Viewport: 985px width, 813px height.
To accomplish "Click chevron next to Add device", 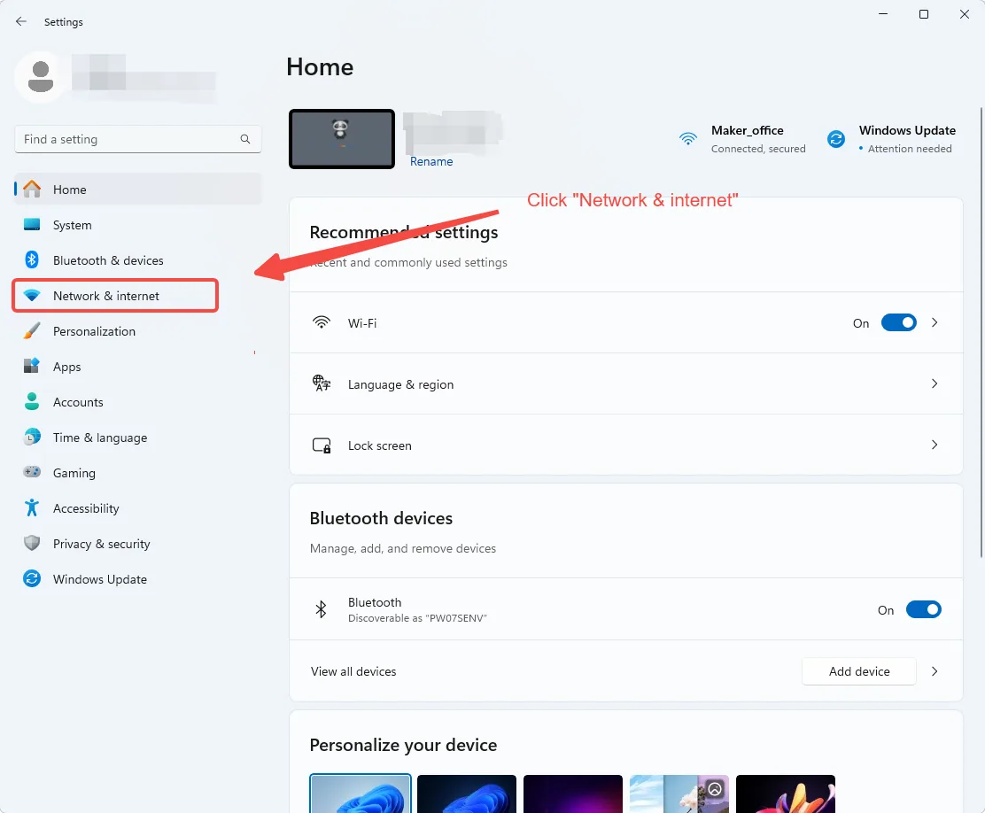I will tap(935, 671).
